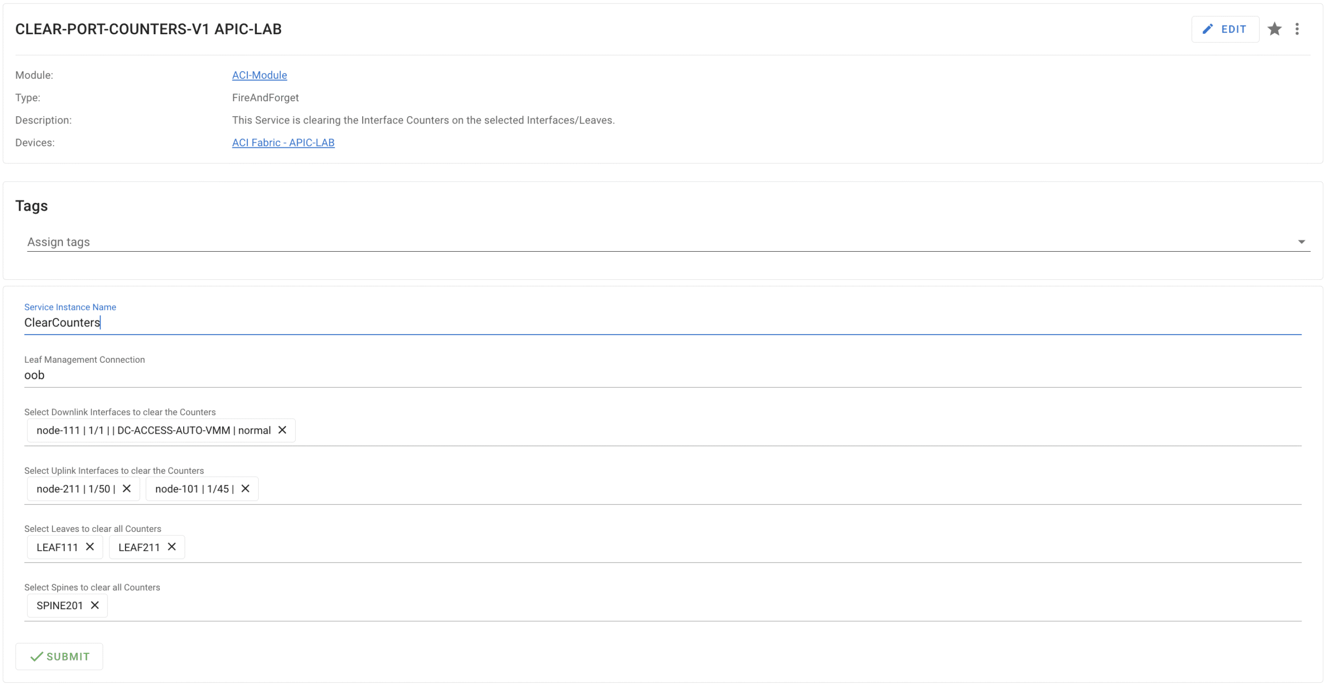Open the three-dot more options menu

(x=1297, y=29)
